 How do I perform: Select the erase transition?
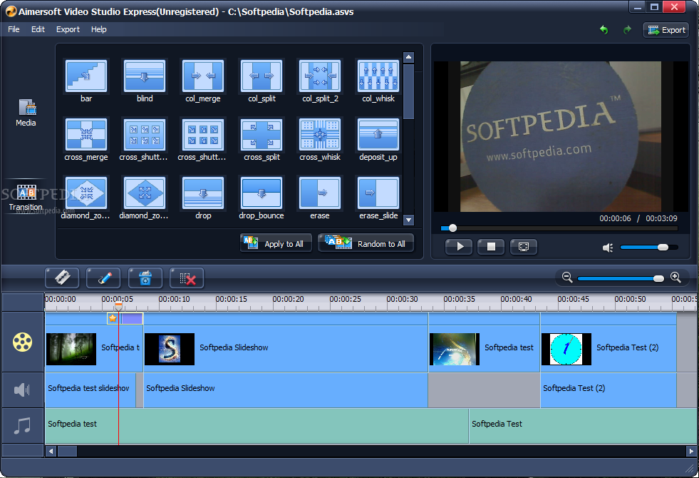(x=320, y=193)
